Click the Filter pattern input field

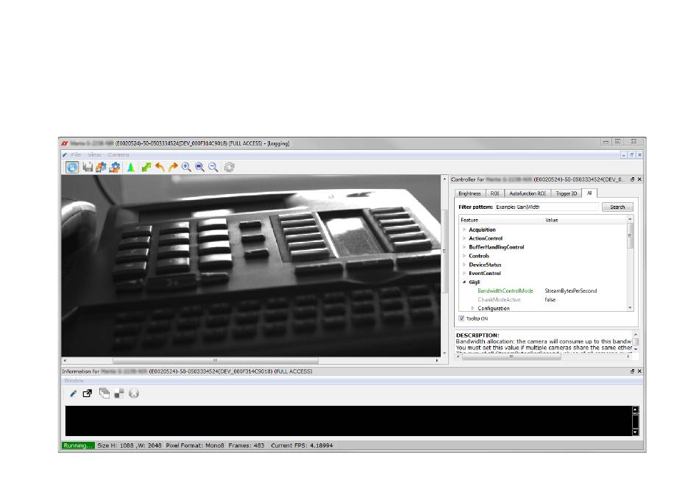(x=547, y=207)
